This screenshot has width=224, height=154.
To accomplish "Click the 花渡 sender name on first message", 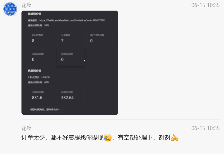I will [27, 5].
